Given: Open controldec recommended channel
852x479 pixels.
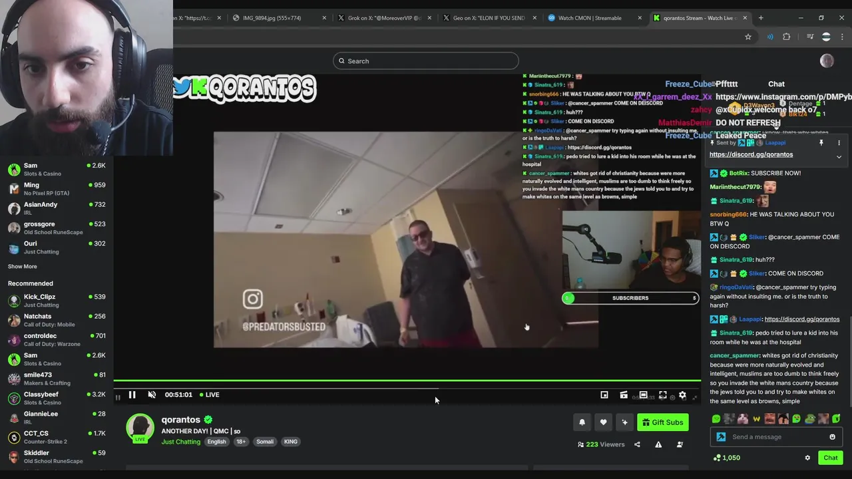Looking at the screenshot, I should click(57, 339).
